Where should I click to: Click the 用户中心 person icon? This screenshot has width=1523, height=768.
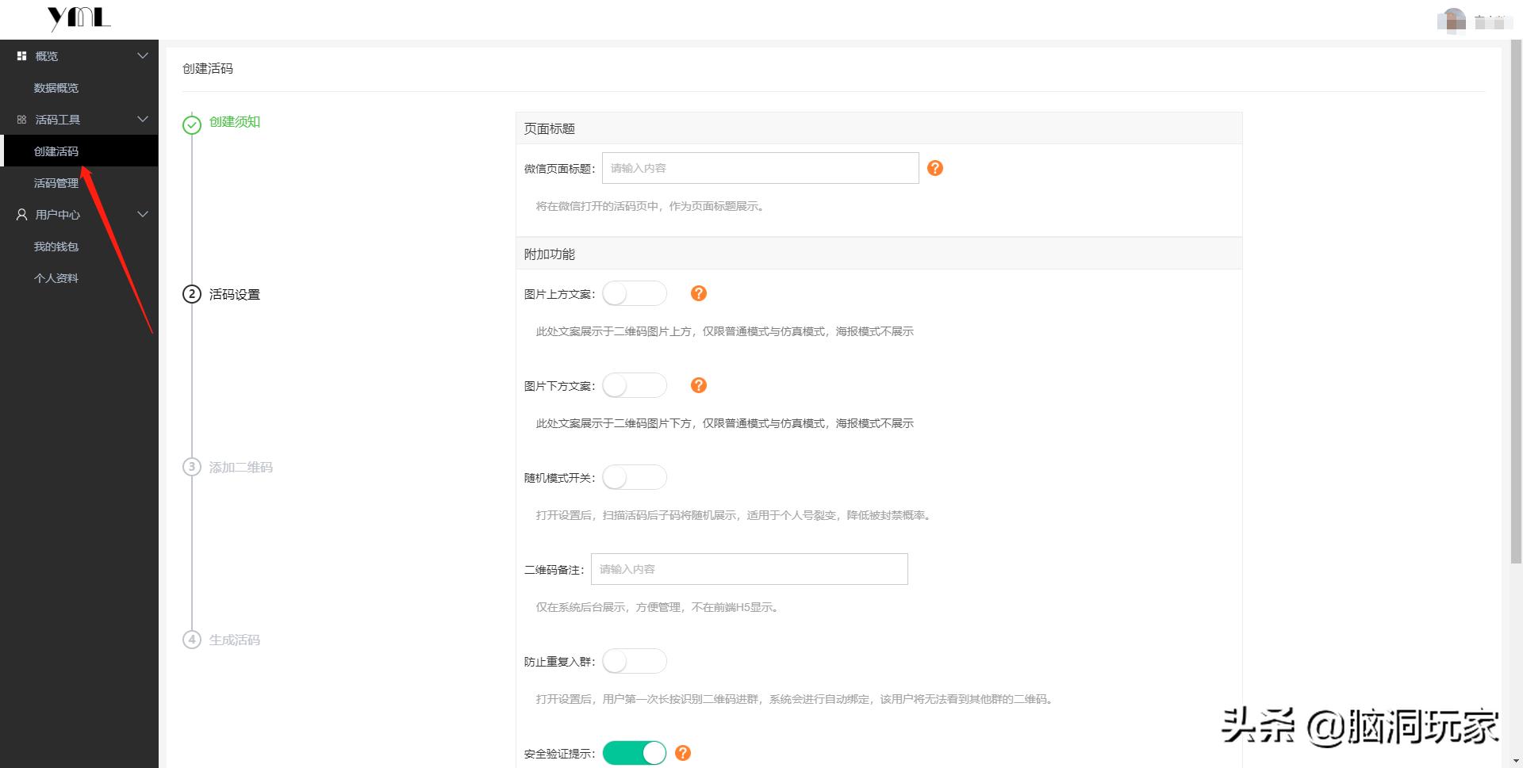pyautogui.click(x=21, y=214)
